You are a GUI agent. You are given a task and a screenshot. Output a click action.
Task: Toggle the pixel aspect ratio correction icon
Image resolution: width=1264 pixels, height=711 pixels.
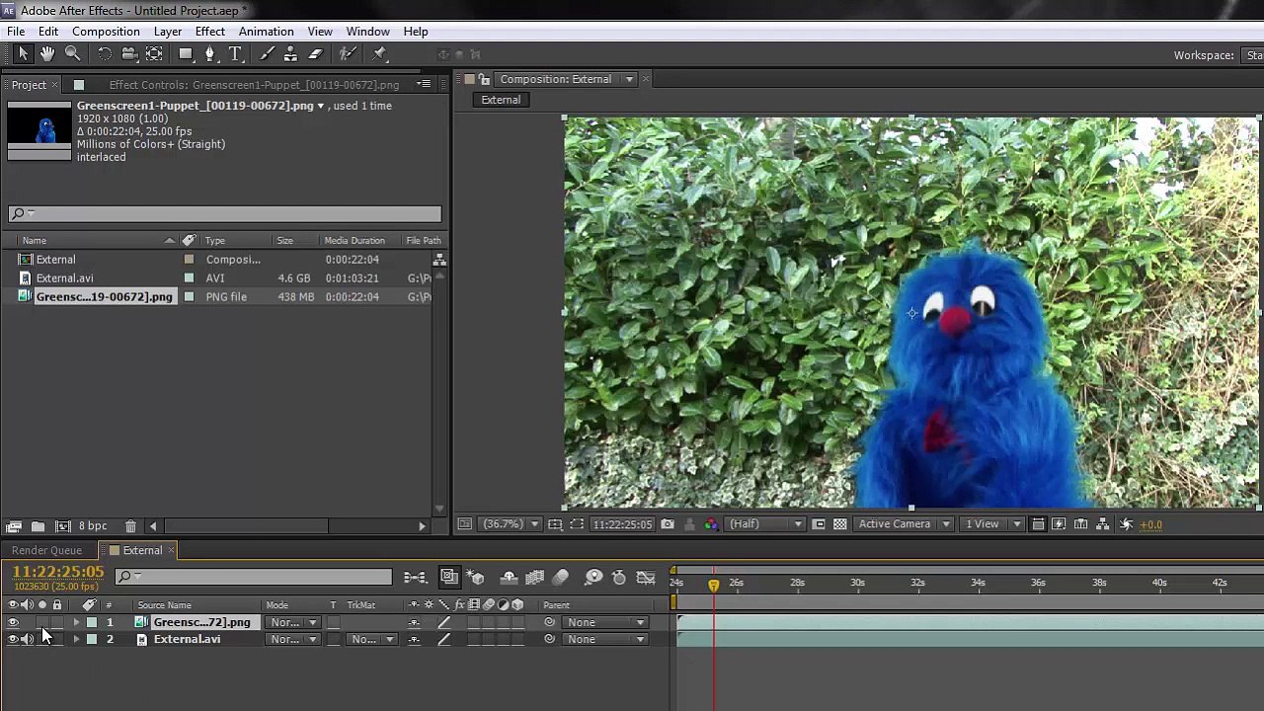(x=1038, y=524)
